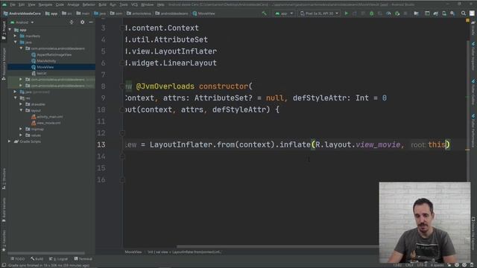
Task: Collapse the java folder node
Action: [16, 42]
